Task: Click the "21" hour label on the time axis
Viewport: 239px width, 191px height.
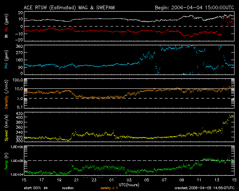Action: coord(76,180)
